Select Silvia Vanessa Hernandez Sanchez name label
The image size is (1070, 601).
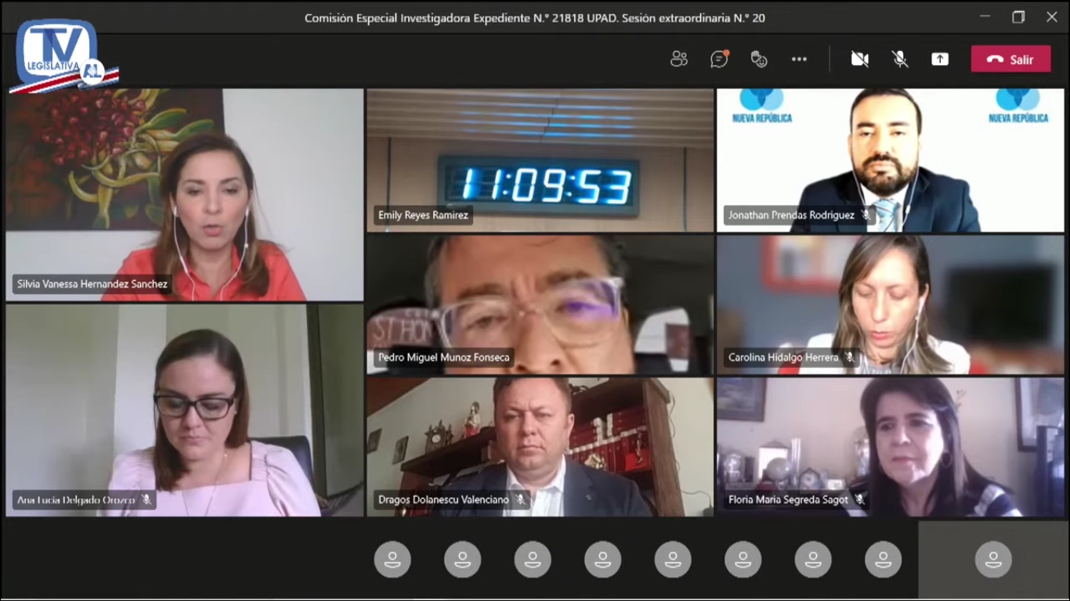tap(92, 284)
